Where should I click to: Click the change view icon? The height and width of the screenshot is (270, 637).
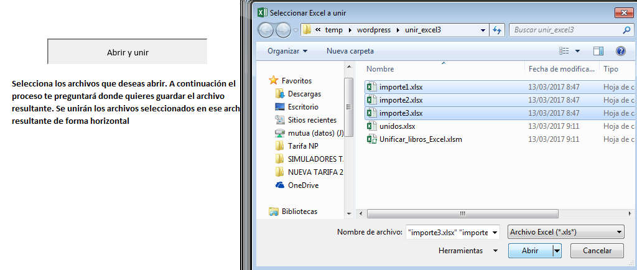pos(564,51)
